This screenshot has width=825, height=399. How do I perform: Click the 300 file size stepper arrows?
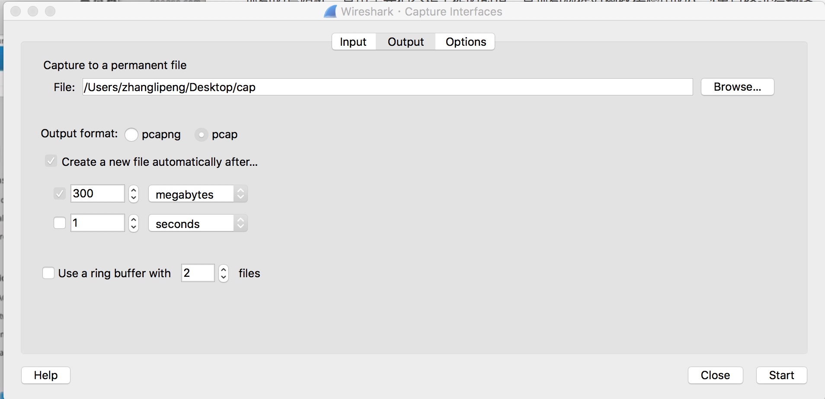point(134,194)
